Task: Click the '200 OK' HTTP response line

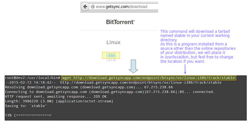Action: coord(56,97)
